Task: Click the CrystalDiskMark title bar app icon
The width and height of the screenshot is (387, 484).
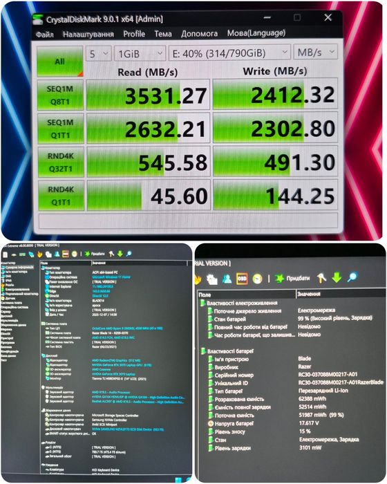Action: click(38, 19)
